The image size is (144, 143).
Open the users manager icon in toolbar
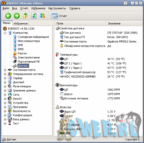tap(42, 16)
